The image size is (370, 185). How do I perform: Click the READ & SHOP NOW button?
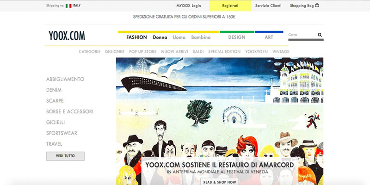coord(220,182)
